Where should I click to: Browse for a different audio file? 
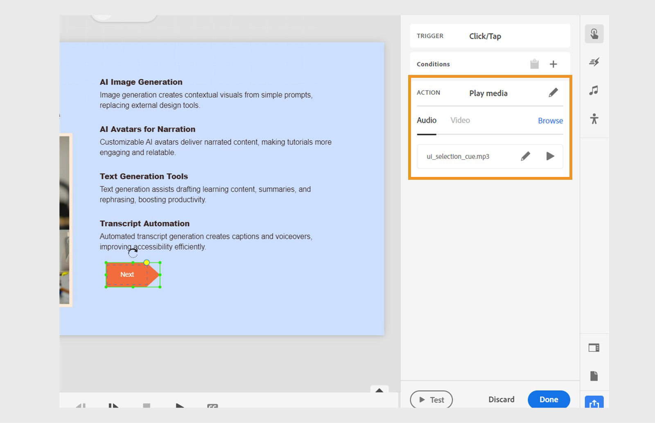pos(550,120)
